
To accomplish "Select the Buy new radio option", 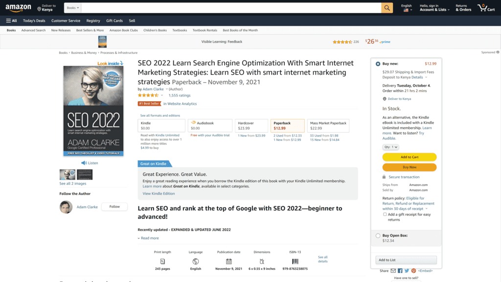I will tap(378, 64).
